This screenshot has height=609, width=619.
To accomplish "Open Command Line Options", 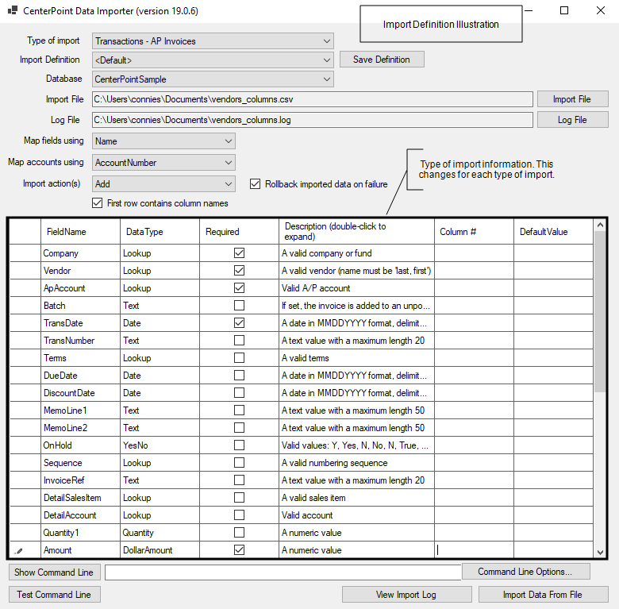I will pyautogui.click(x=526, y=572).
